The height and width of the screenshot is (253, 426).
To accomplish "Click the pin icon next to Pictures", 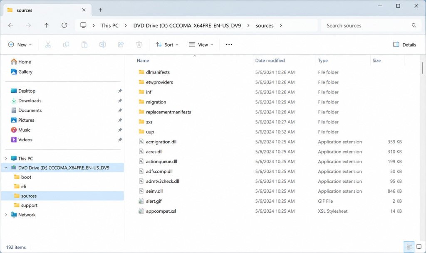I will pyautogui.click(x=120, y=120).
